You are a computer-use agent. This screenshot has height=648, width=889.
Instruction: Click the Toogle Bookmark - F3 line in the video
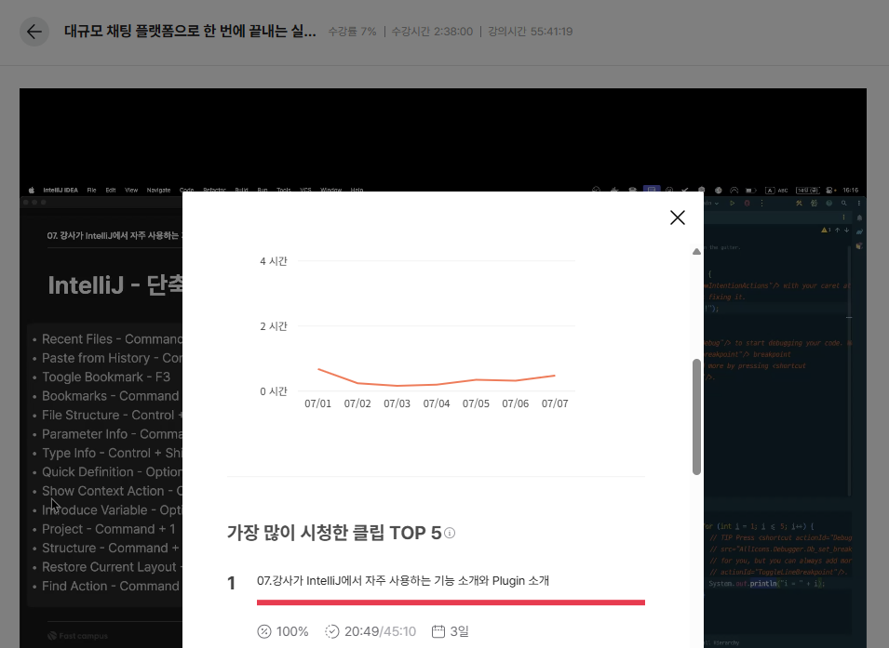pos(105,377)
